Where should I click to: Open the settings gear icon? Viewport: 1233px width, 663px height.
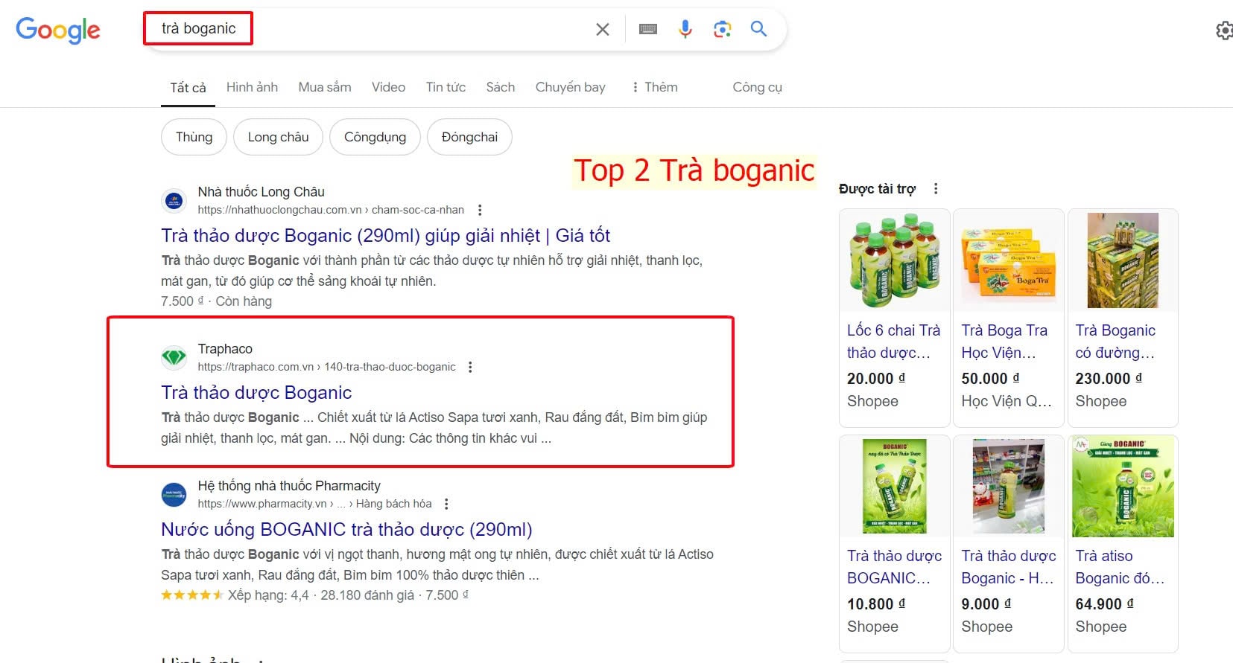(1224, 31)
